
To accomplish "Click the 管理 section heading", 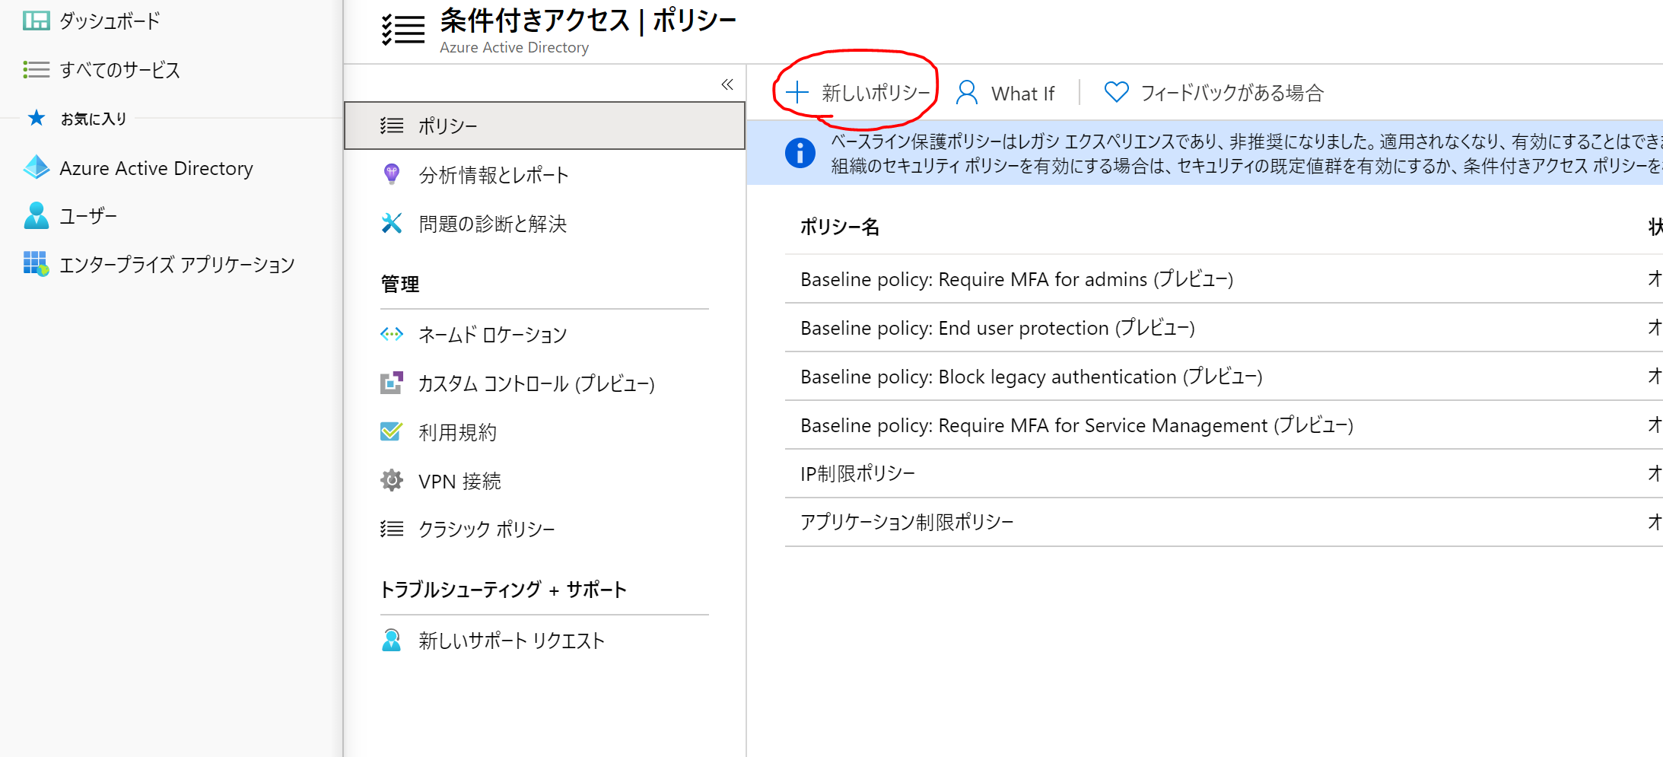I will click(x=400, y=284).
